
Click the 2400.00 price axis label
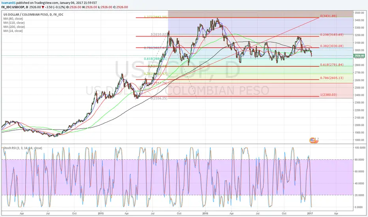pyautogui.click(x=359, y=95)
